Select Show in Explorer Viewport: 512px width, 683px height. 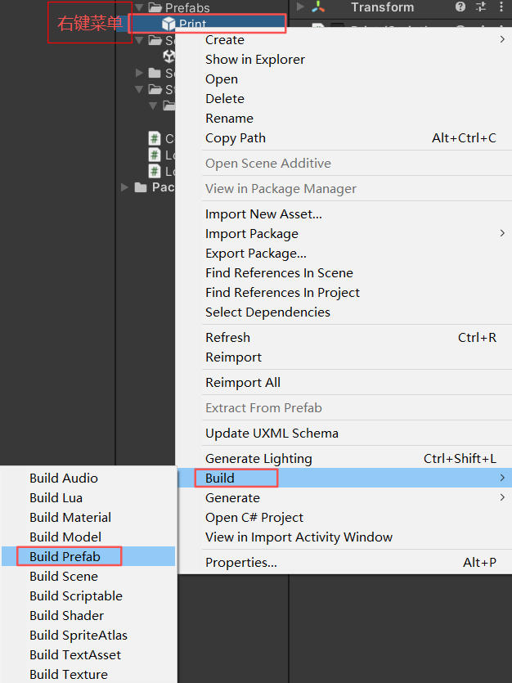[x=255, y=59]
